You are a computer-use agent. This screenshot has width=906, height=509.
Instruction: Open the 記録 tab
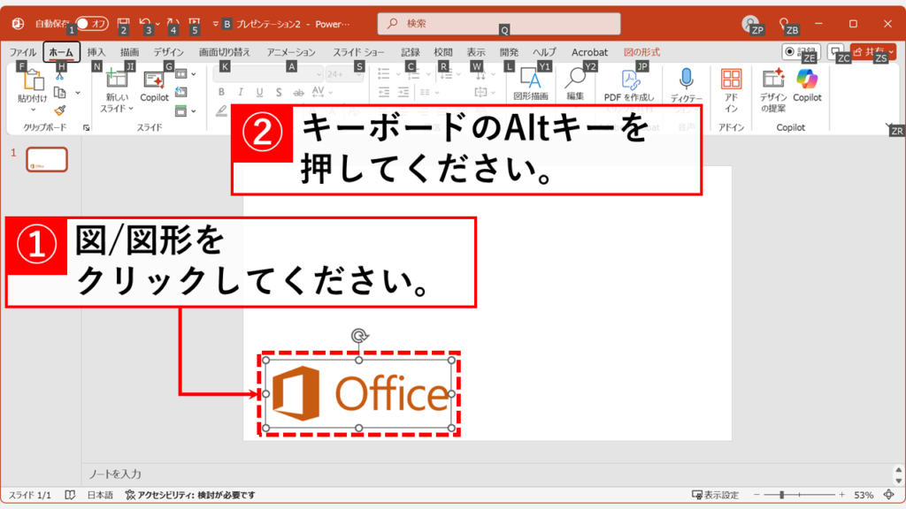coord(411,52)
